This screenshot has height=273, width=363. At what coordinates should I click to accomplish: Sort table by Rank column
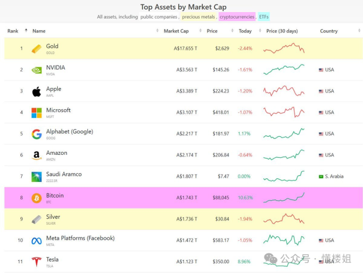(13, 31)
